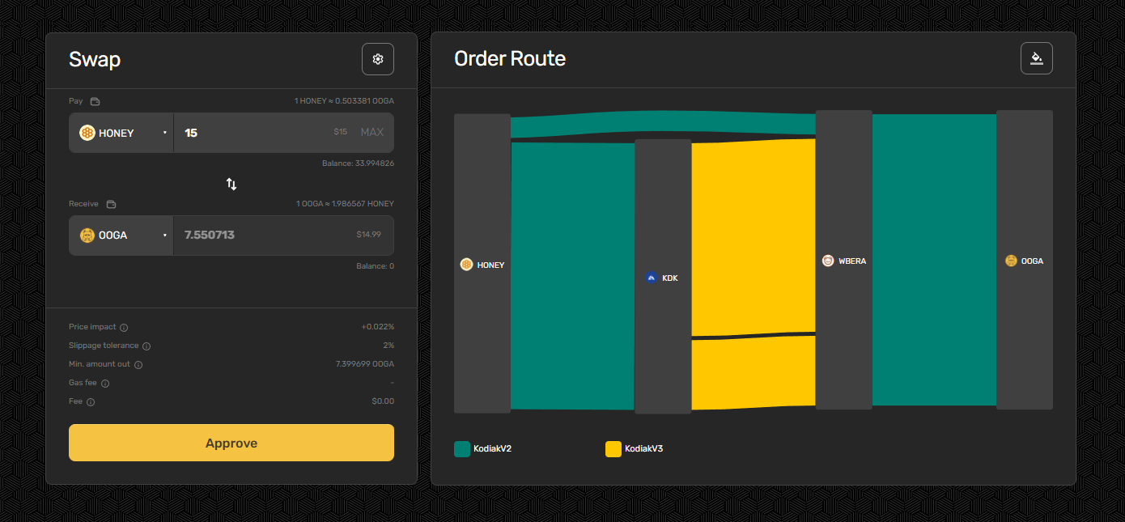Open the OOGA token dropdown
Viewport: 1125px width, 522px height.
click(121, 236)
